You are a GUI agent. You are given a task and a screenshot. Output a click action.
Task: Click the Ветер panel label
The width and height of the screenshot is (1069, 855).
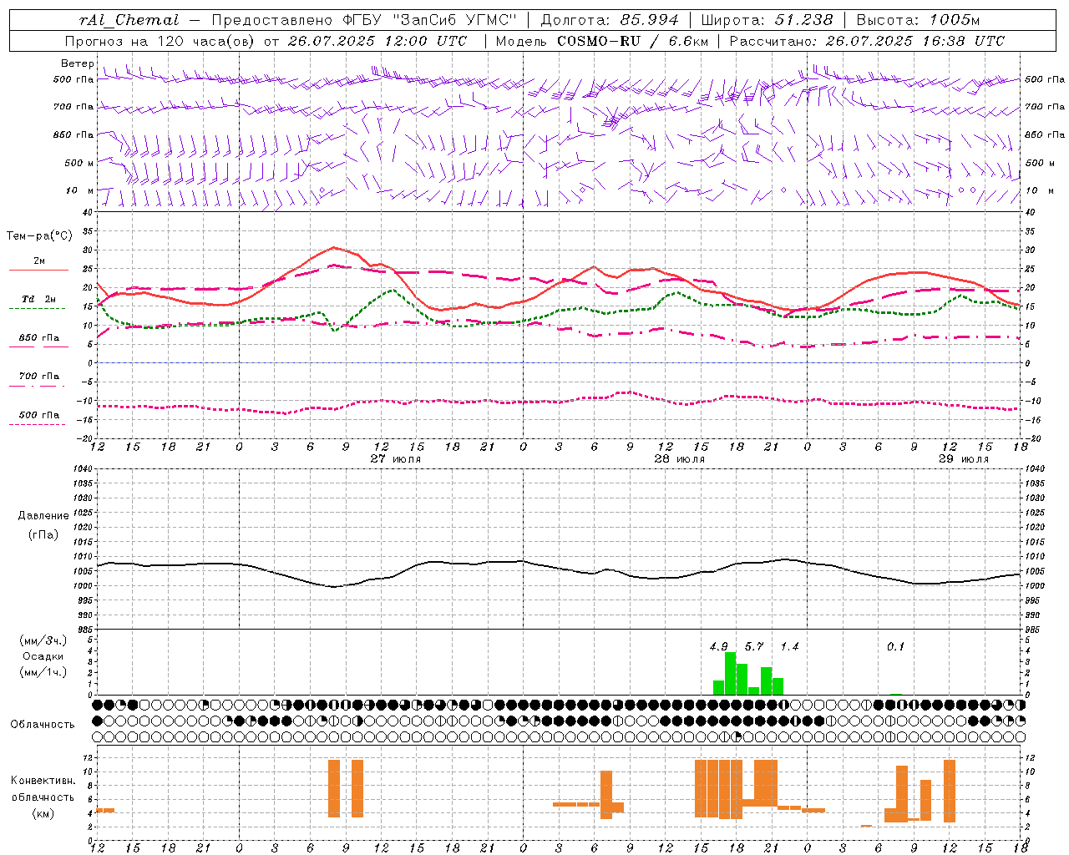click(x=77, y=63)
